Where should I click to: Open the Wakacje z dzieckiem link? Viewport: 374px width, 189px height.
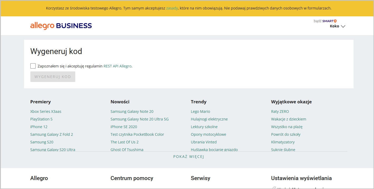(x=288, y=119)
